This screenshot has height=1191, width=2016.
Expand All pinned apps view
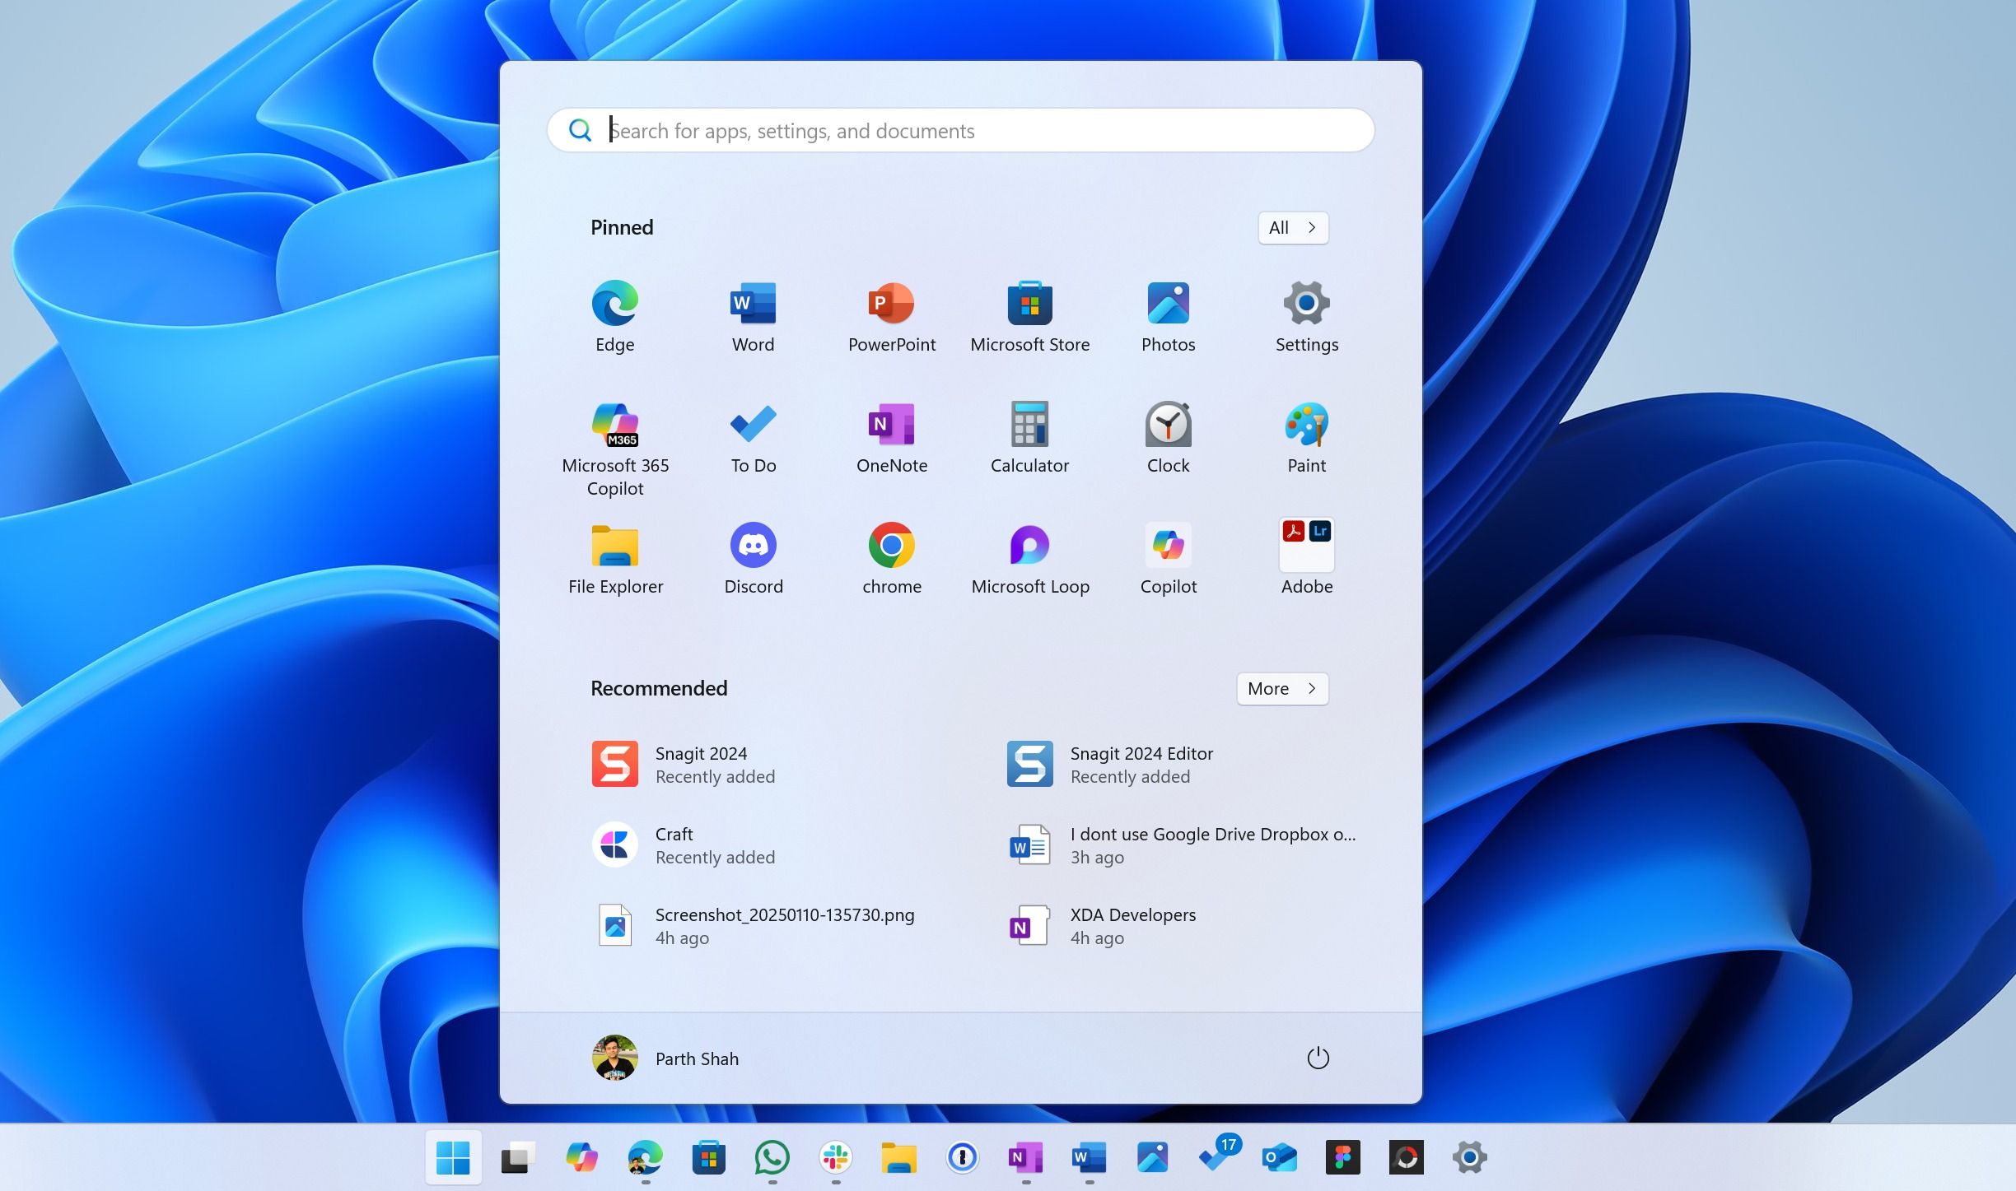click(x=1291, y=227)
